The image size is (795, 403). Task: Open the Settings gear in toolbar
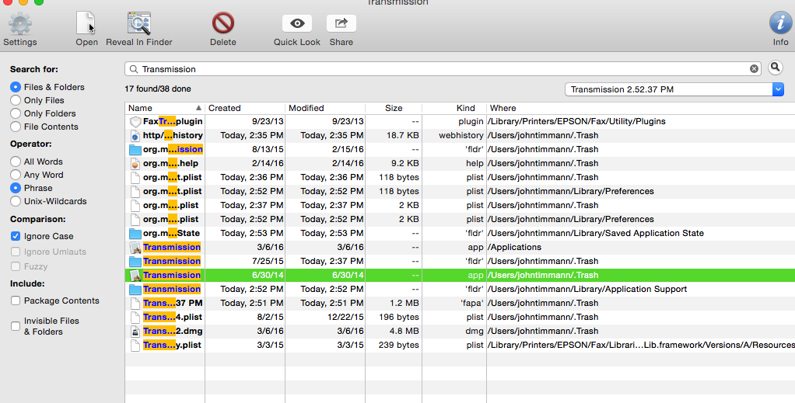pyautogui.click(x=19, y=24)
